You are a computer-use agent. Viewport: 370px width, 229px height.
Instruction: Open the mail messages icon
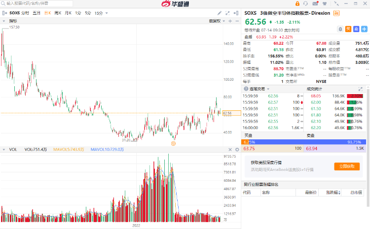tap(315, 3)
